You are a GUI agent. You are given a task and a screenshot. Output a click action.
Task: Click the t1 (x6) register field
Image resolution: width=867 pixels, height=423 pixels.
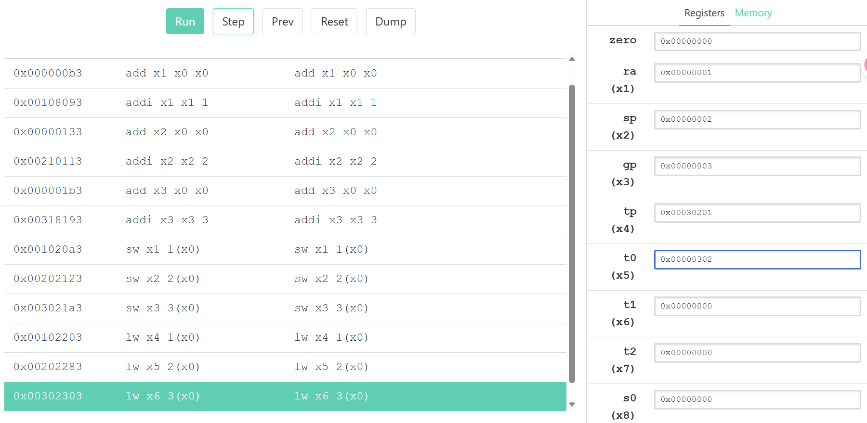[x=757, y=306]
